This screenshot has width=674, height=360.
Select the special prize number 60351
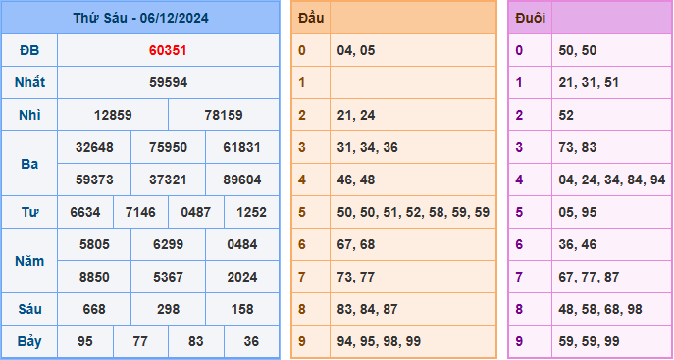tap(168, 51)
